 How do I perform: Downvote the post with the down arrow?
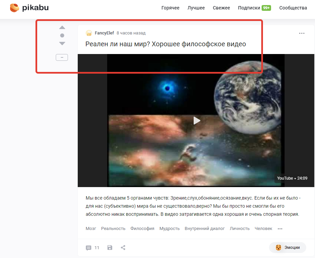tap(62, 44)
